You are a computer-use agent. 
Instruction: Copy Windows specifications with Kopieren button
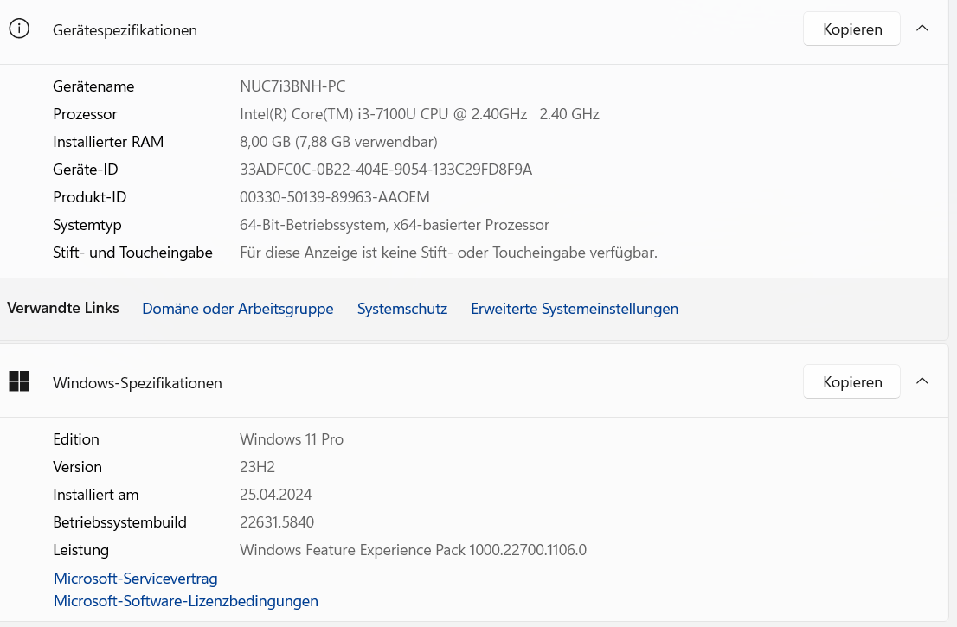click(x=851, y=382)
